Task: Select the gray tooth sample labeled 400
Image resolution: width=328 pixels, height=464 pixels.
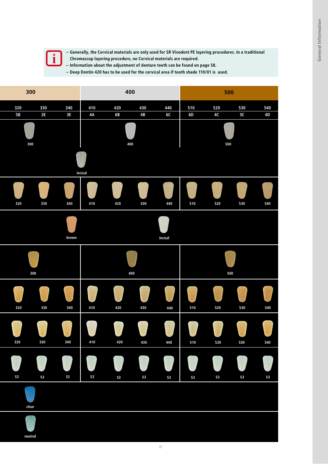Action: 130,131
